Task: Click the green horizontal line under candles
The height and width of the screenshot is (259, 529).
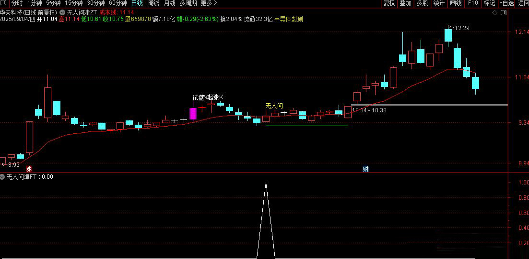Action: click(x=306, y=126)
